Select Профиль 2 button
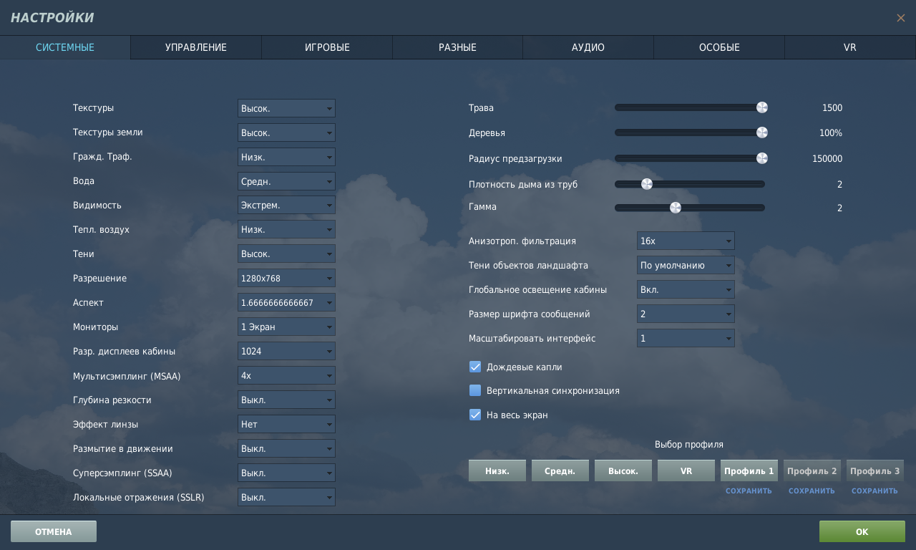The width and height of the screenshot is (916, 550). coord(812,471)
